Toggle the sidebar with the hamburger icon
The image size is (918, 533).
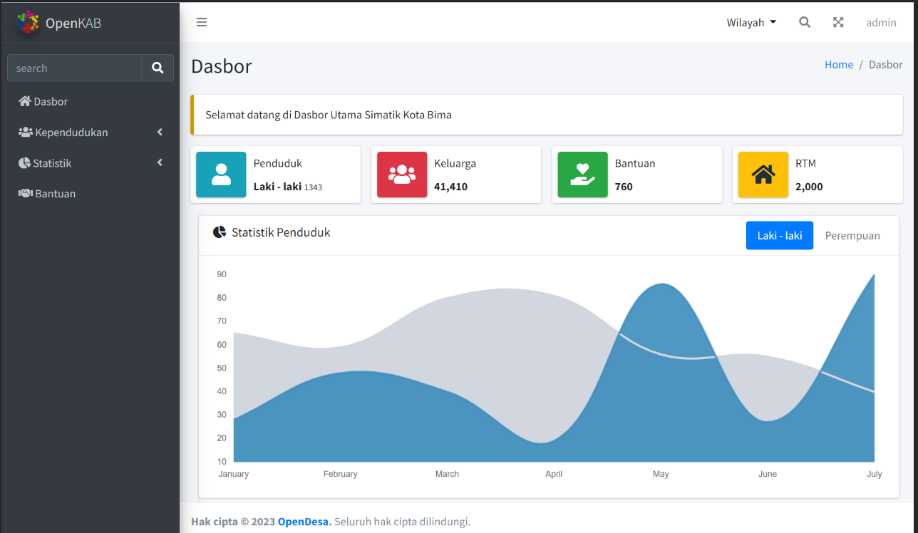(202, 22)
